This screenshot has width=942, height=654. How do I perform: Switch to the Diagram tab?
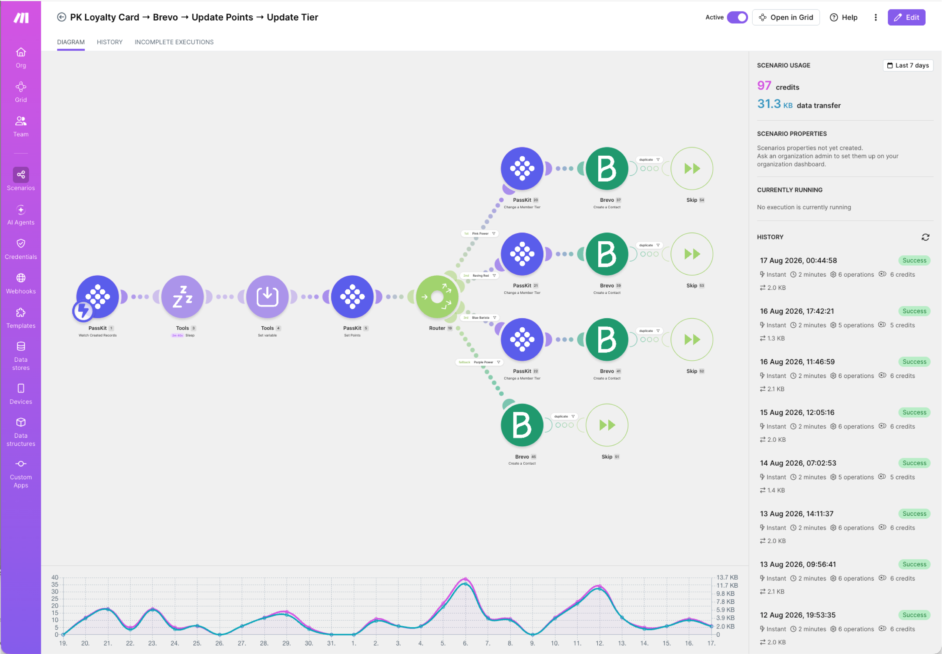(x=71, y=42)
